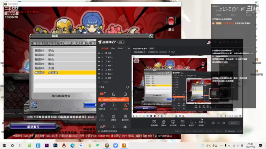Click the taskbar clock showing 22:33

coord(250,145)
